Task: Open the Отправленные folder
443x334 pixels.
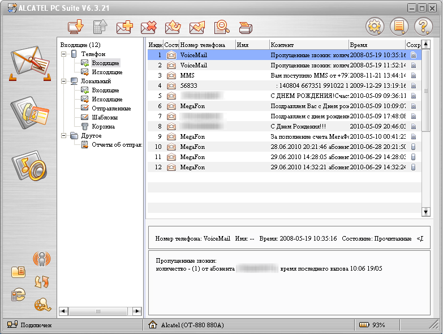Action: 111,108
